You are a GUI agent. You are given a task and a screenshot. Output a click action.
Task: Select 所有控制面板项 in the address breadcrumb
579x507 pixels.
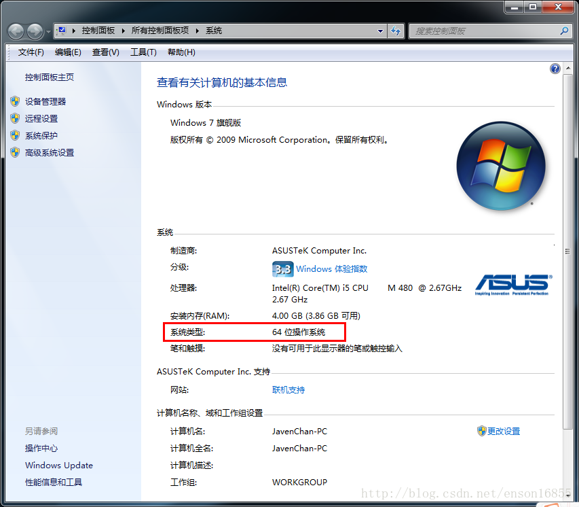click(x=160, y=31)
